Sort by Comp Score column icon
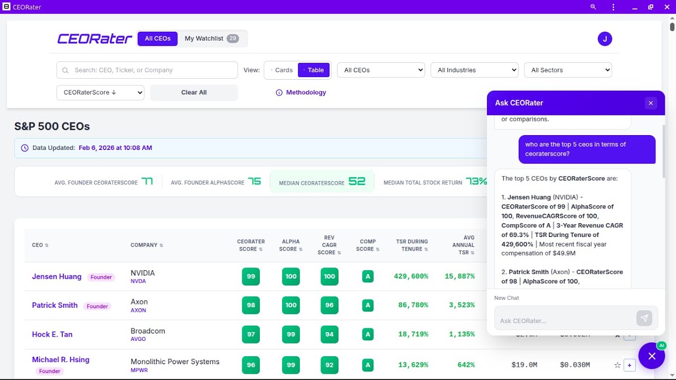 pyautogui.click(x=378, y=249)
